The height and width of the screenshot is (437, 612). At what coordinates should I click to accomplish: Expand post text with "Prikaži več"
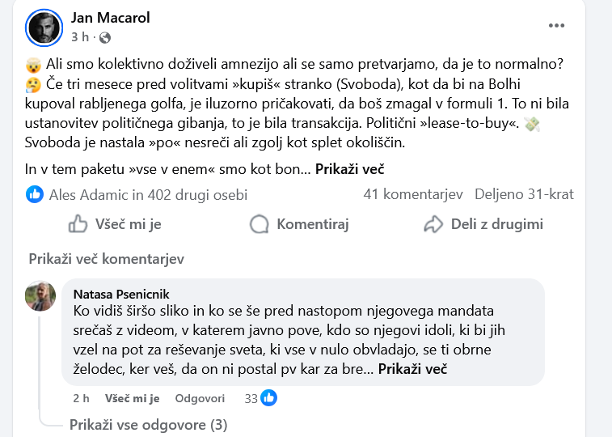tap(349, 169)
